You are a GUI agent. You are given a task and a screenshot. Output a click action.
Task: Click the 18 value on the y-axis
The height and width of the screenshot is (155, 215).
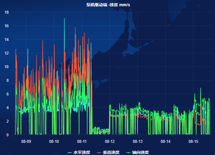7,12
